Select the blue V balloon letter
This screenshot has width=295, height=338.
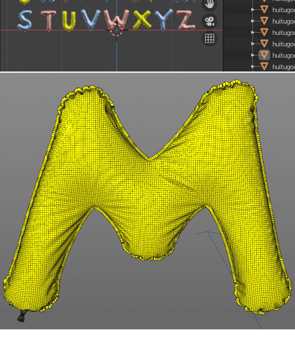[x=90, y=20]
